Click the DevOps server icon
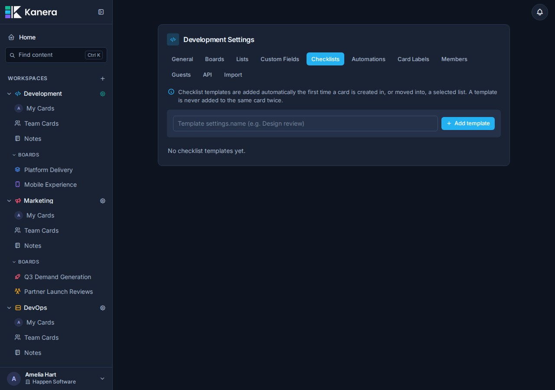This screenshot has width=555, height=390. [x=18, y=308]
